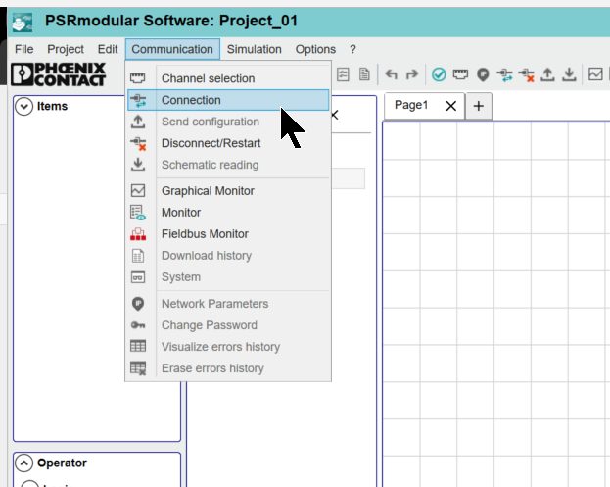
Task: Click the graphical monitor toolbar icon
Action: point(595,73)
